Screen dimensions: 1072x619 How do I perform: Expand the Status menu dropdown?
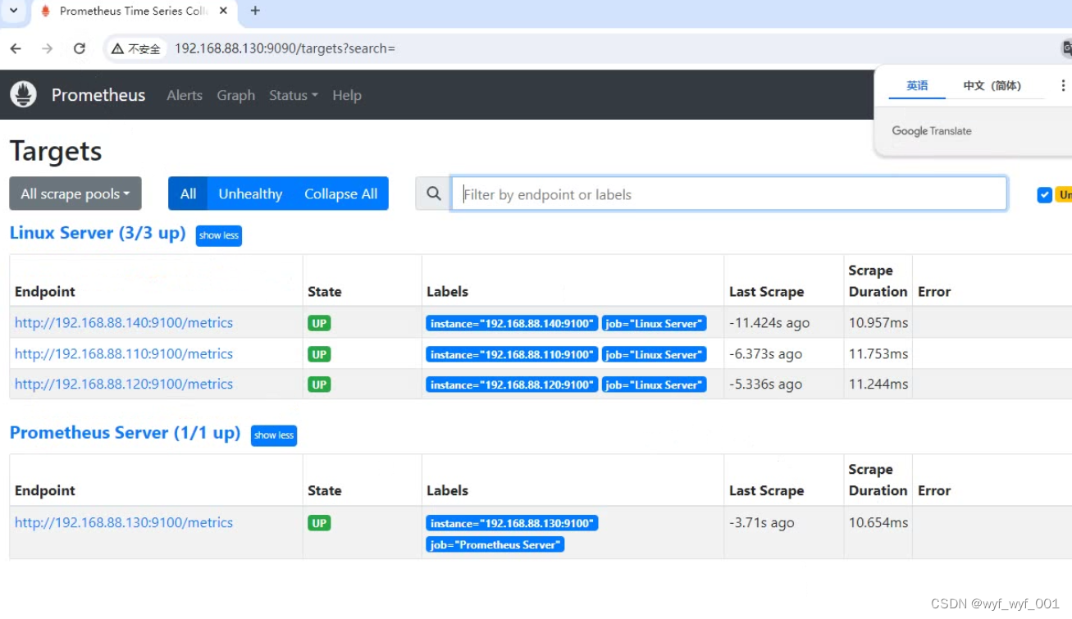[x=293, y=95]
